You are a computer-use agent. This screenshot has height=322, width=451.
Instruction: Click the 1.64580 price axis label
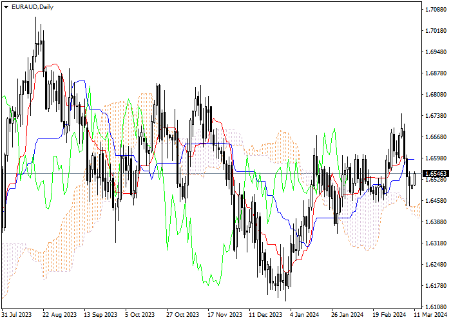click(x=436, y=201)
